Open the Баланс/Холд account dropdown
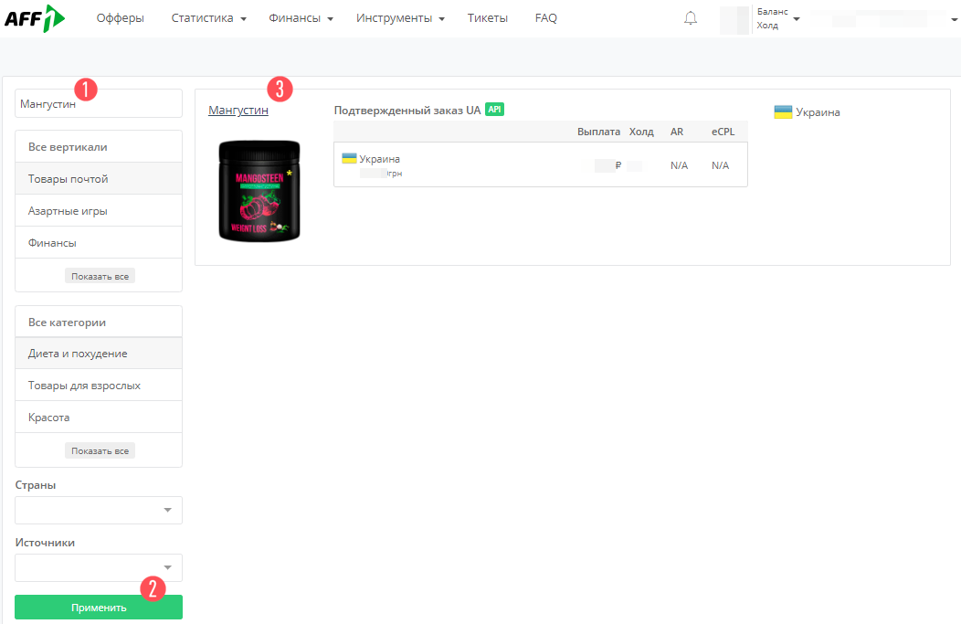This screenshot has height=624, width=961. 776,18
